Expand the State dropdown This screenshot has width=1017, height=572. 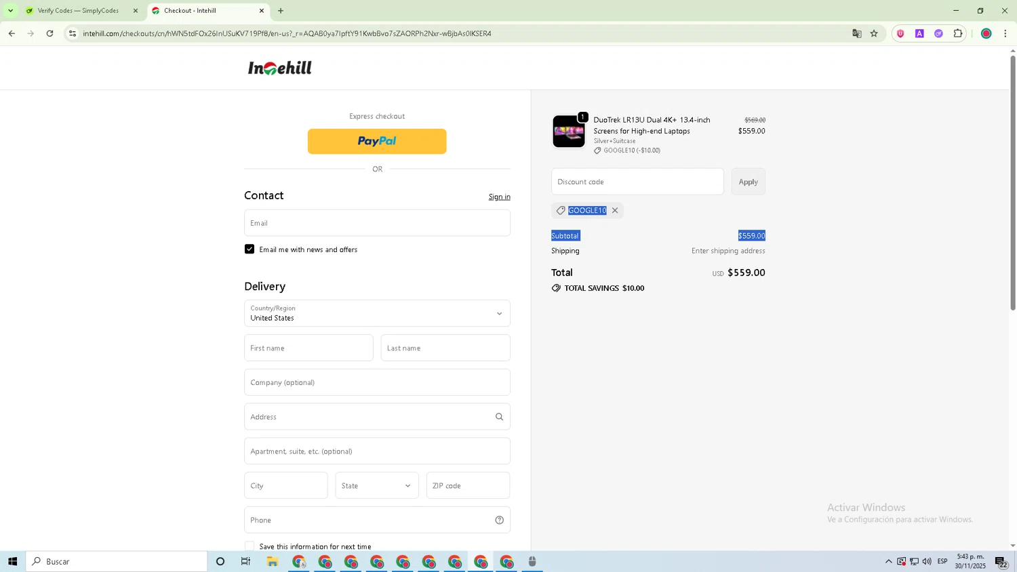[x=377, y=485]
